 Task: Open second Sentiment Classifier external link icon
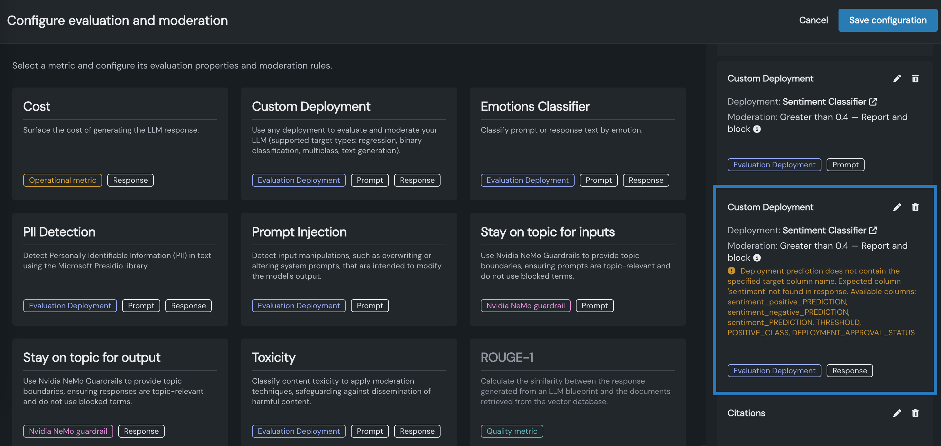coord(873,230)
